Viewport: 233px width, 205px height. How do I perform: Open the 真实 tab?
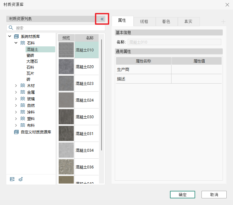point(188,22)
